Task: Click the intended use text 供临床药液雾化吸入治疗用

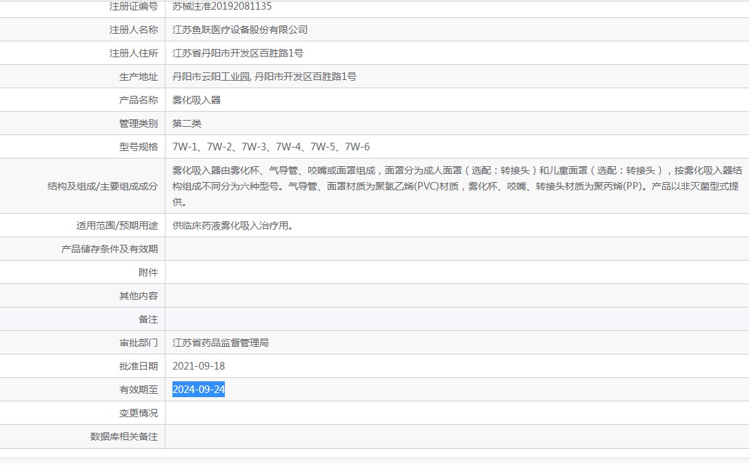Action: coord(232,225)
